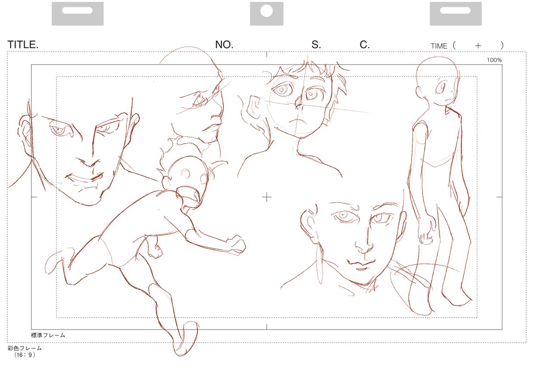Click the NO. field label
550x391 pixels.
(224, 45)
